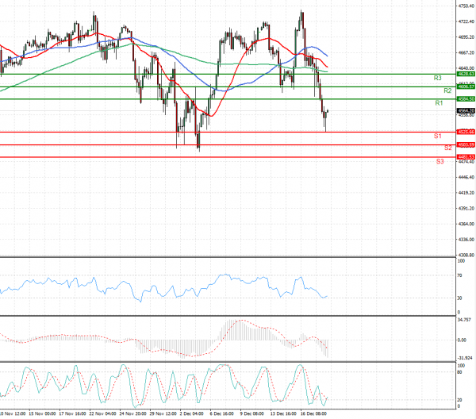Click the 4446.40 price axis value
Screen dimensions: 476x419
click(x=466, y=177)
